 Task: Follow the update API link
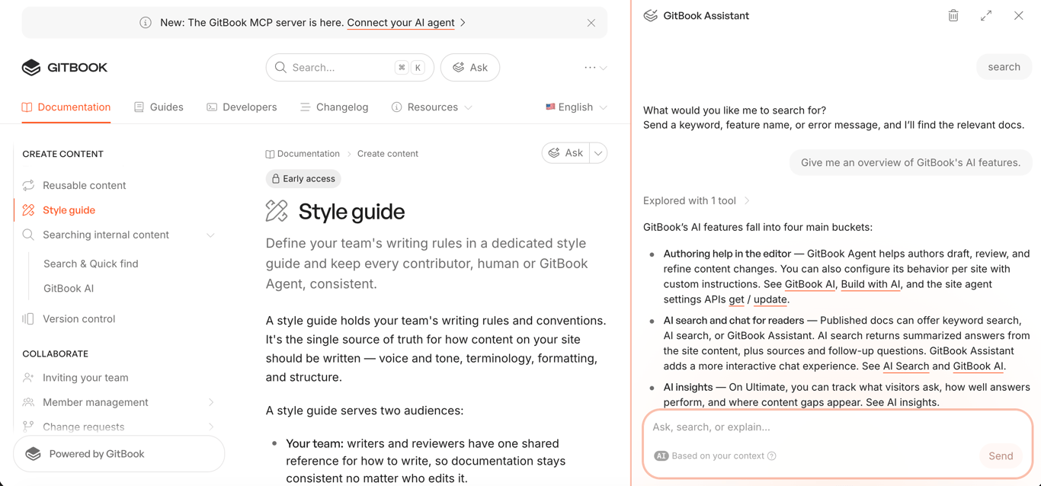770,299
